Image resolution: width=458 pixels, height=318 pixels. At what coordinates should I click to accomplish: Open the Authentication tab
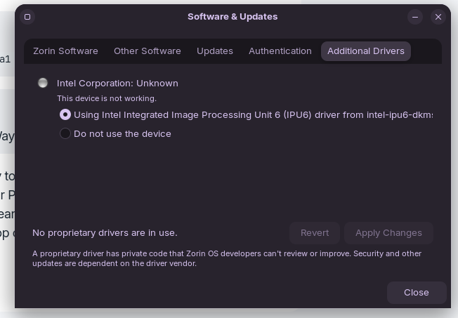pos(280,51)
